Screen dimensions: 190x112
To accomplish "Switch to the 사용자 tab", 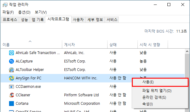I will (x=78, y=20).
